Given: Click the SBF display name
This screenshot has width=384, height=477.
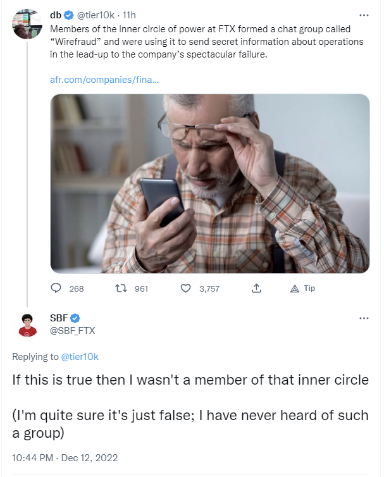Looking at the screenshot, I should [58, 318].
